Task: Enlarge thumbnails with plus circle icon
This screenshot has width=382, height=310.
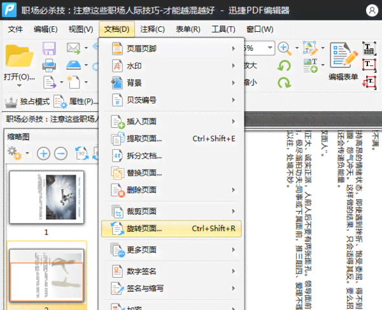Action: 43,154
